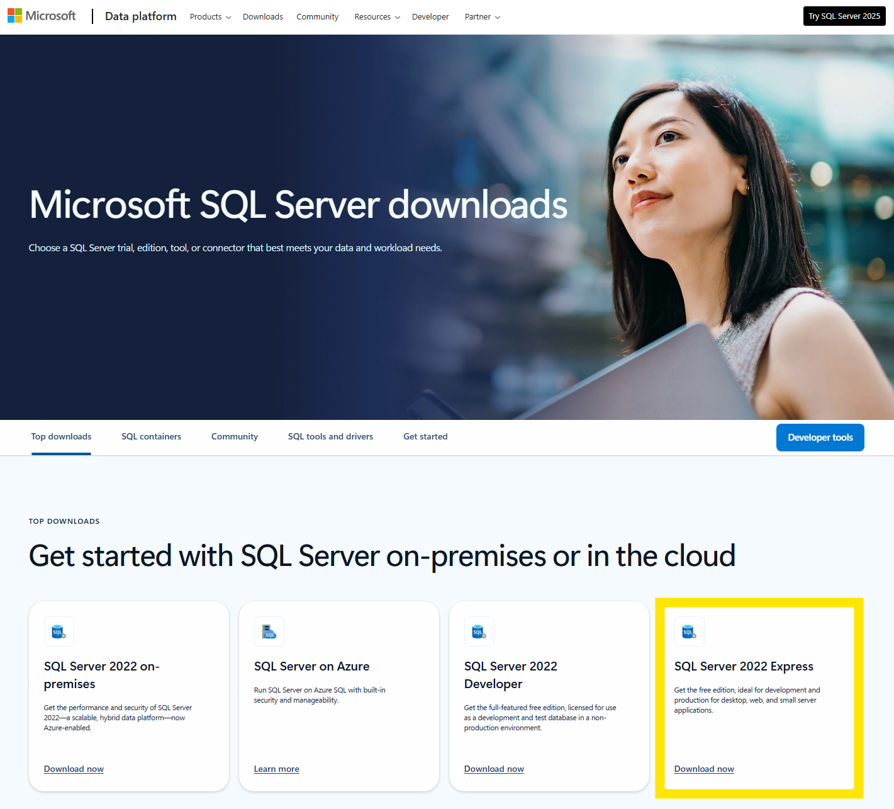The image size is (894, 809).
Task: Open the Partner dropdown menu
Action: 482,17
